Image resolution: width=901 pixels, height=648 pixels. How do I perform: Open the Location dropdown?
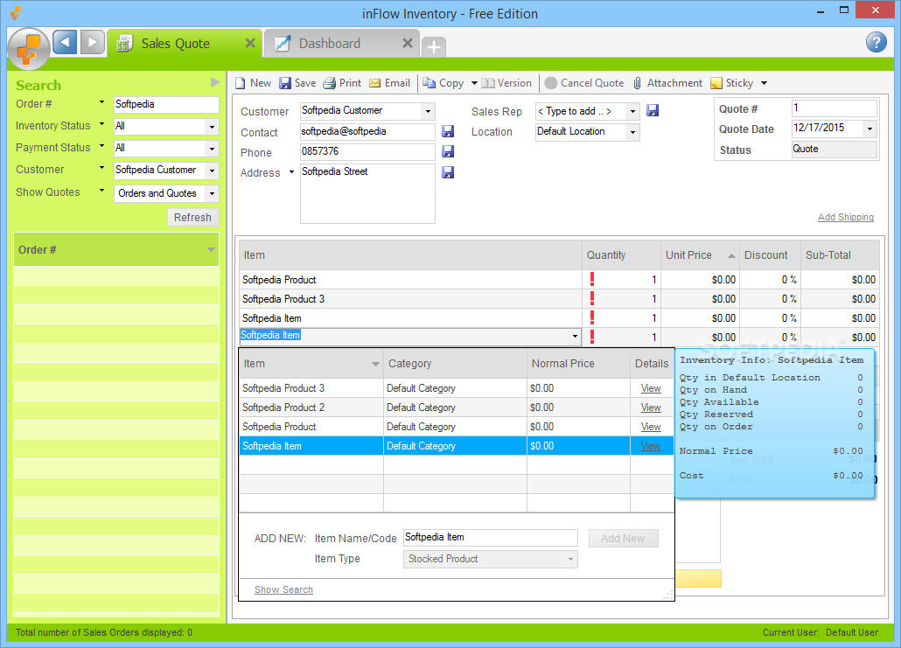pos(632,132)
